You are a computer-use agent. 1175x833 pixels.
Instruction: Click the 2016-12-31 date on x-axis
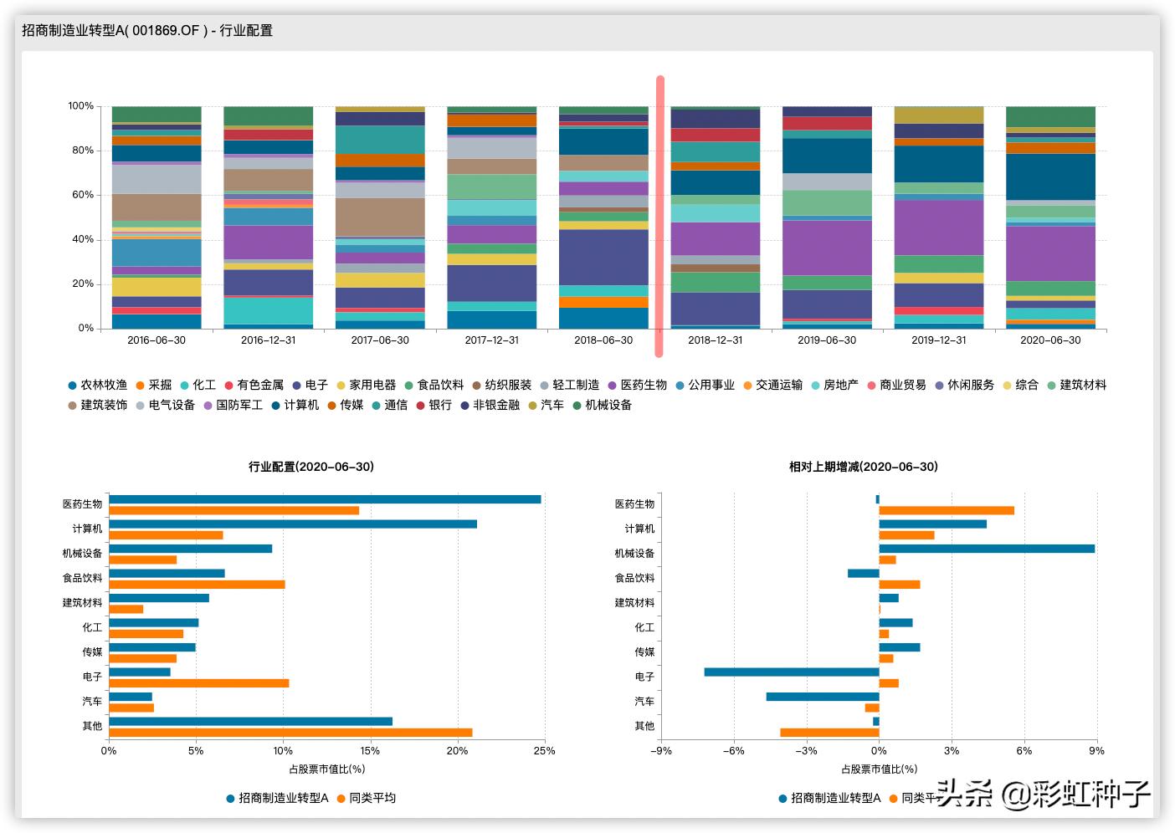point(268,340)
